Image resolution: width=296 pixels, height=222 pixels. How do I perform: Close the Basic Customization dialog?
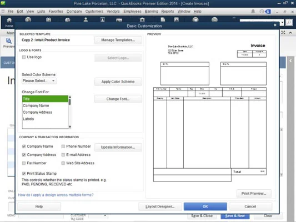click(275, 25)
